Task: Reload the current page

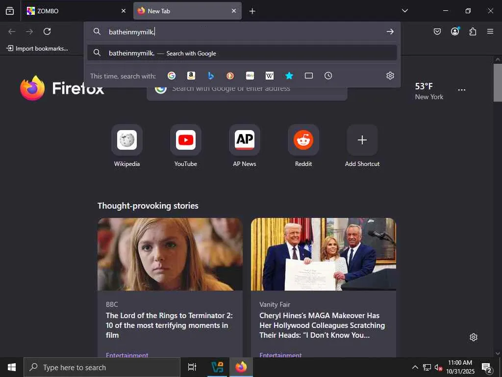Action: coord(47,31)
